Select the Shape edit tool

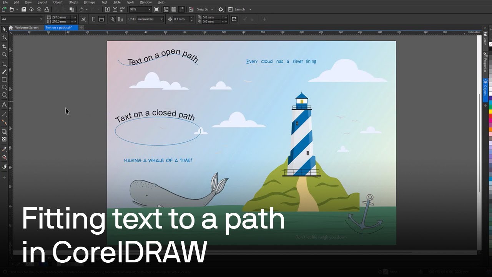[4, 37]
